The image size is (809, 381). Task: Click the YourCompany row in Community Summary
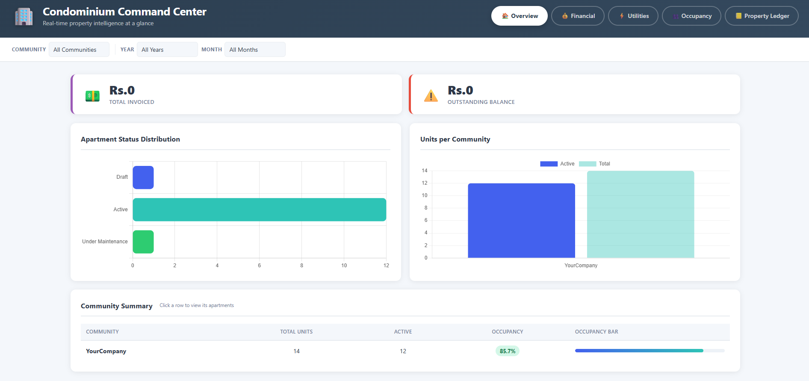[x=405, y=351]
